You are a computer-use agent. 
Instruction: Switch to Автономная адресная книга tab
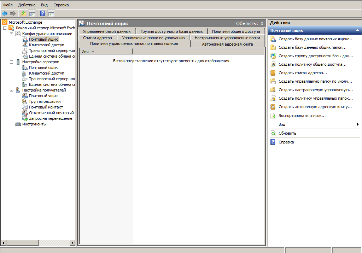pos(227,44)
